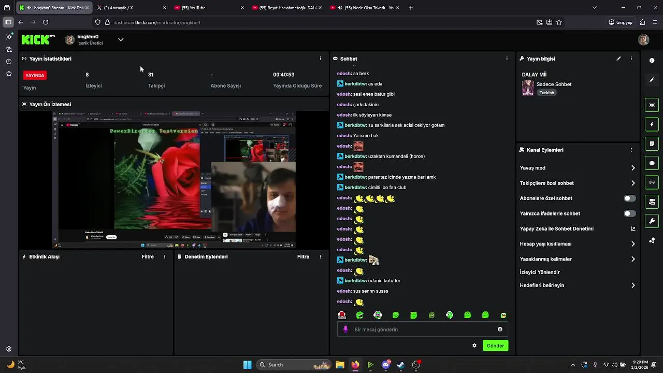Click the browser bookmark star icon

pyautogui.click(x=559, y=22)
